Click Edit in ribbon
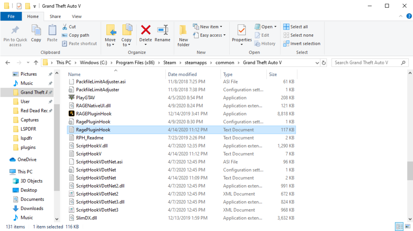413x231 pixels. (262, 35)
